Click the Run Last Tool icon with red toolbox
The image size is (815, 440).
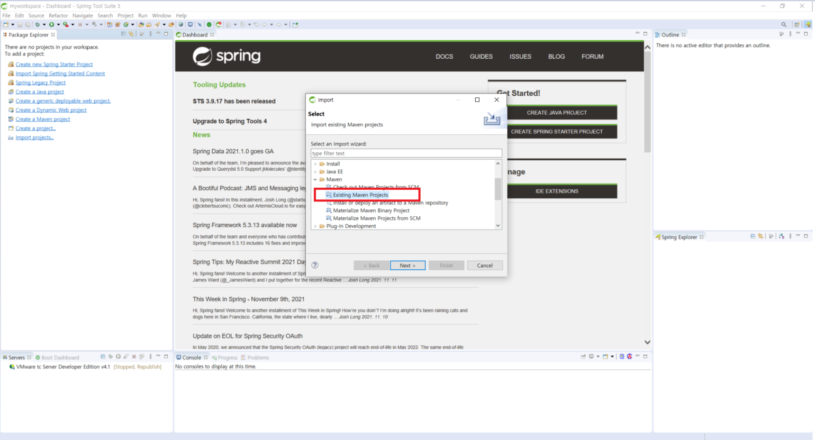tap(66, 24)
